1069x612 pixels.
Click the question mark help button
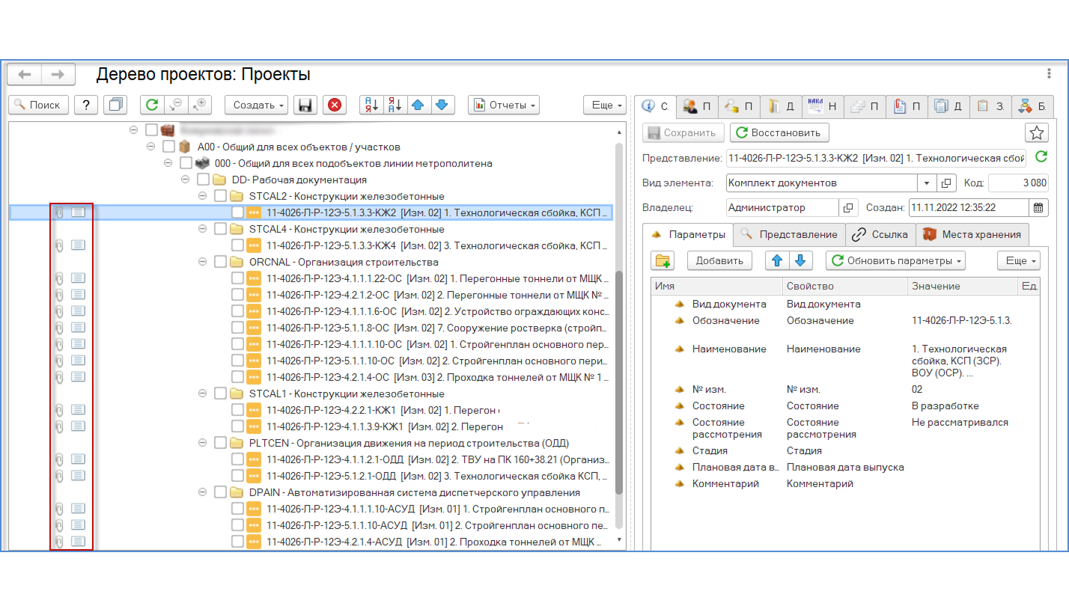coord(86,105)
